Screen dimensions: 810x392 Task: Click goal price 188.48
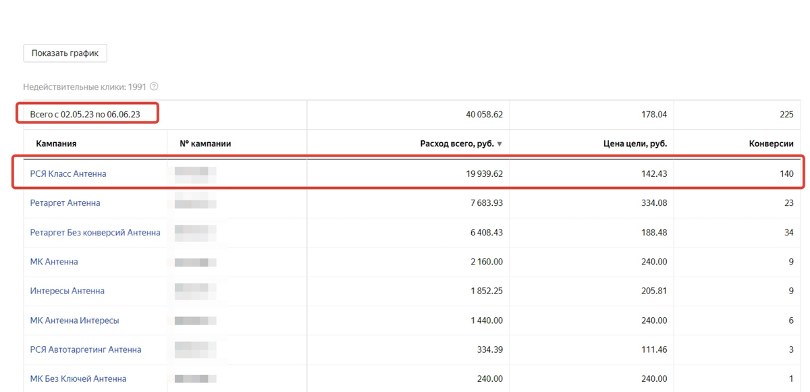654,232
